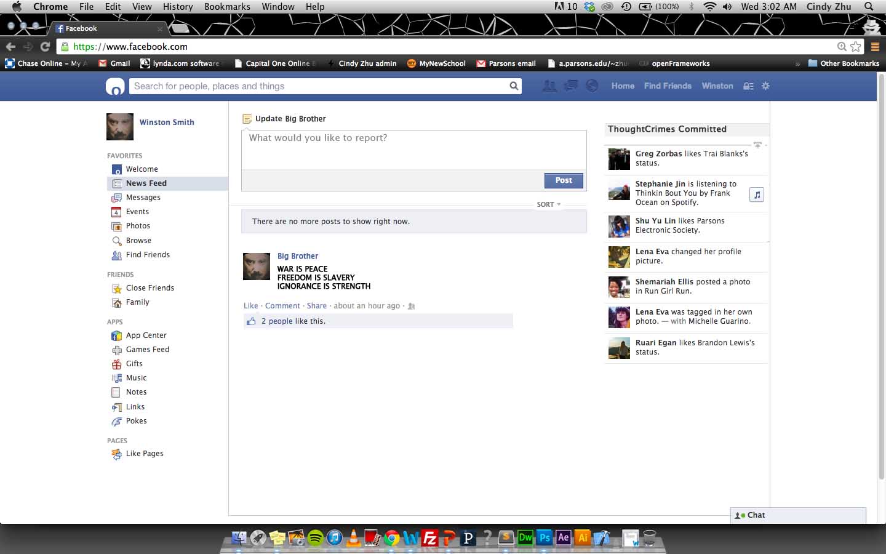The height and width of the screenshot is (554, 886).
Task: Expand hidden bookmarks chevron
Action: click(x=797, y=63)
